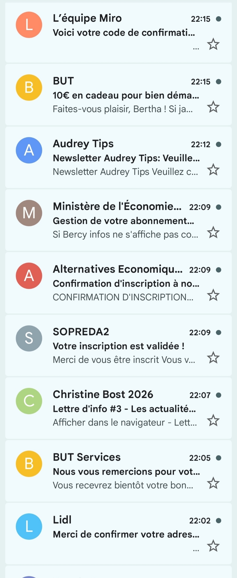Star the BUT 10€ en cadeau email
The height and width of the screenshot is (578, 237).
pyautogui.click(x=213, y=107)
